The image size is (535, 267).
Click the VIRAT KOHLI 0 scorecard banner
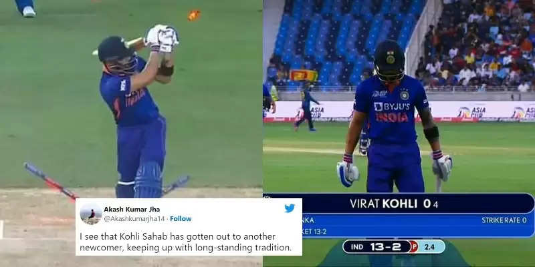click(399, 204)
